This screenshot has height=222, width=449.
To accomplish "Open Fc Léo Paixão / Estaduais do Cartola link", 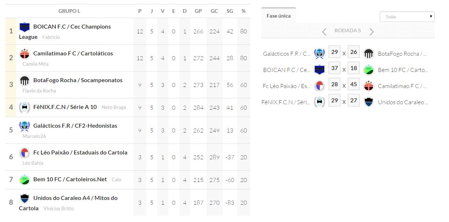I will tap(80, 153).
